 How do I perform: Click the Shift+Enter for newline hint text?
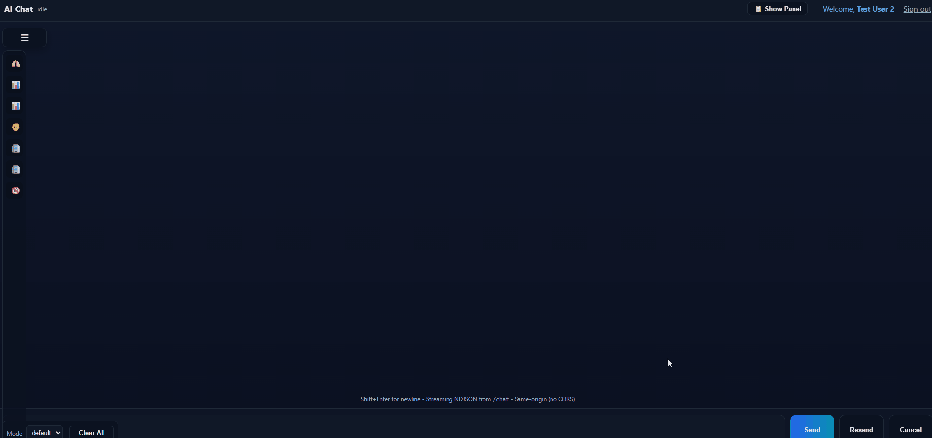point(390,399)
